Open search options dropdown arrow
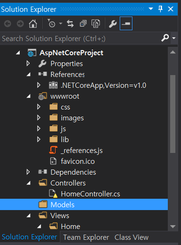This screenshot has width=181, height=245. (174, 38)
